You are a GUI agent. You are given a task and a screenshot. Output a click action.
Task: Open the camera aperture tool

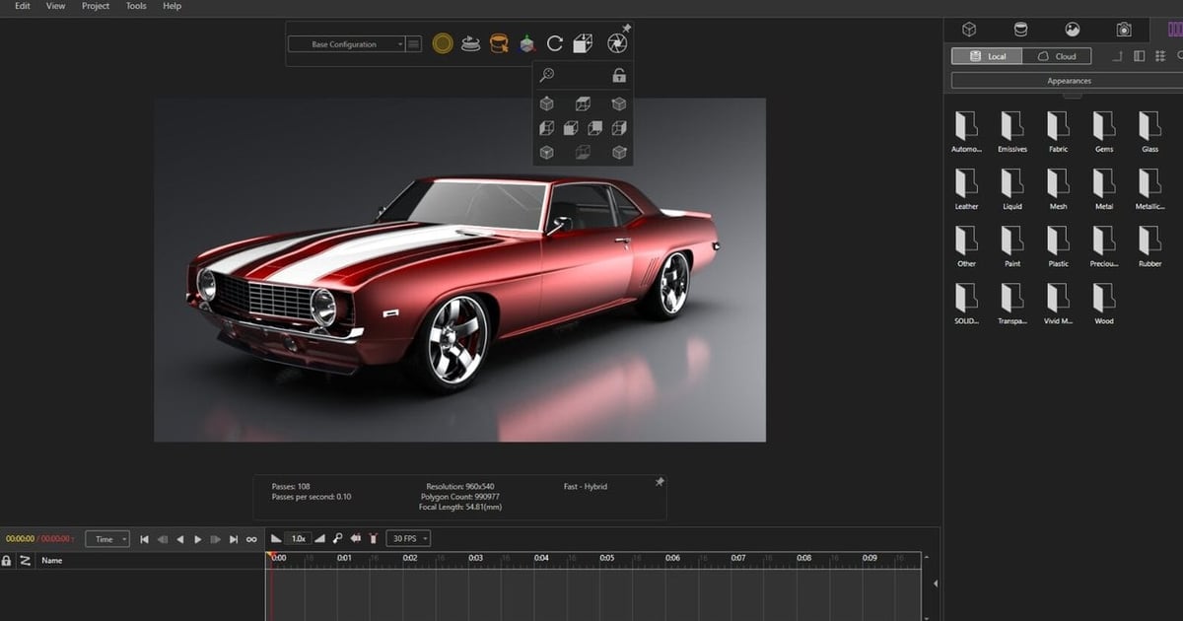619,43
